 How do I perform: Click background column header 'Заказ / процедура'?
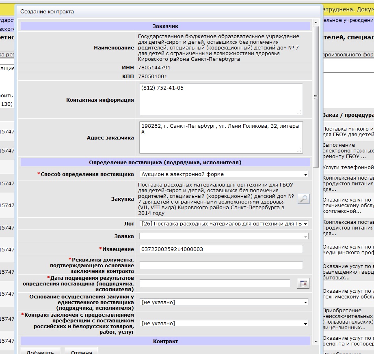(x=348, y=115)
